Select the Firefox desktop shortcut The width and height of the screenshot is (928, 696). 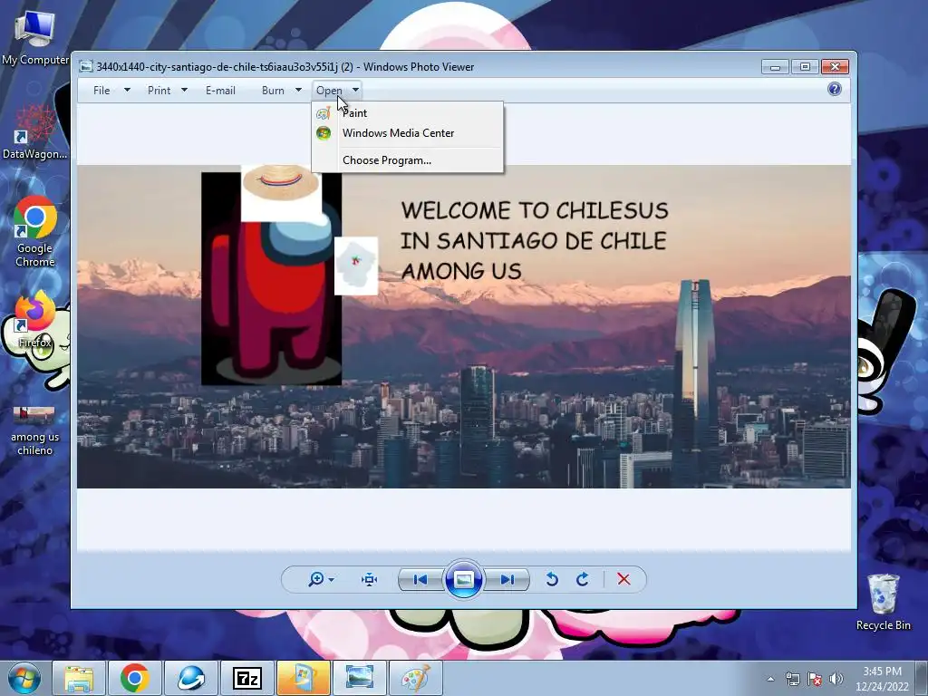(x=35, y=320)
